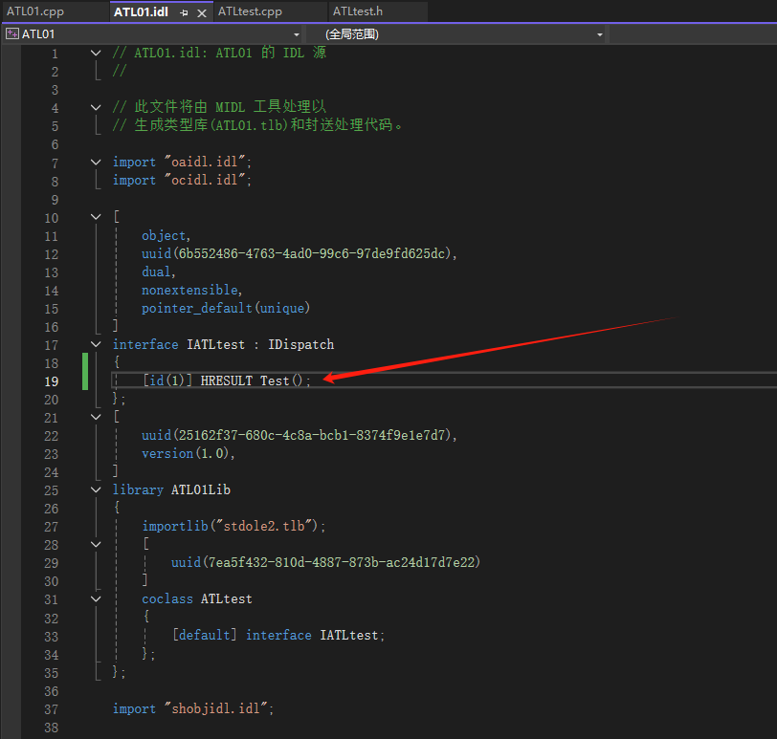Click the 'ATLtest' coclass name on line 31
Image resolution: width=777 pixels, height=739 pixels.
point(227,598)
